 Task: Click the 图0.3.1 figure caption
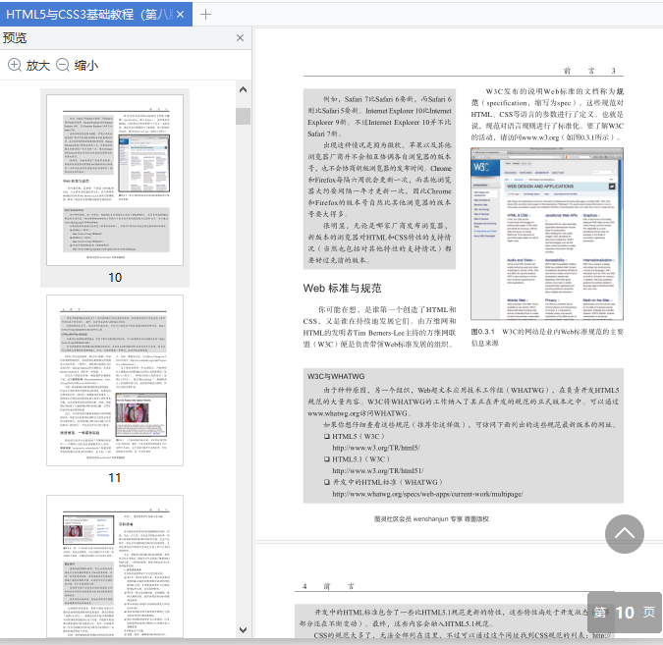click(x=547, y=338)
